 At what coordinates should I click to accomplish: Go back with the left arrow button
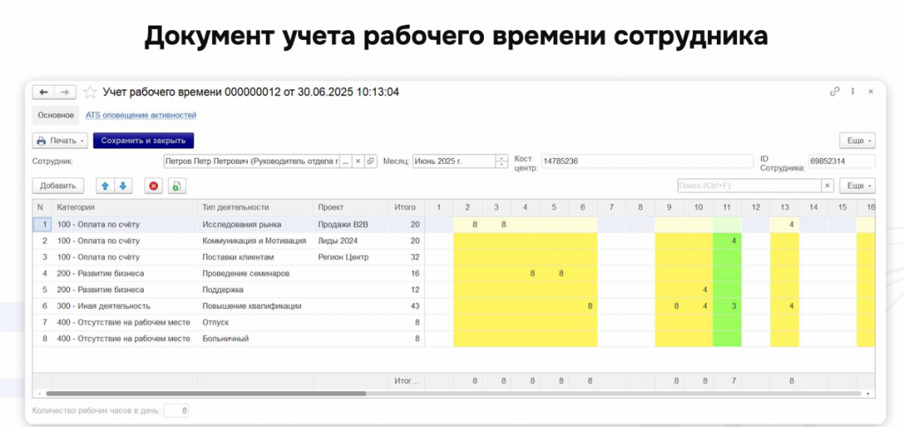[x=44, y=93]
